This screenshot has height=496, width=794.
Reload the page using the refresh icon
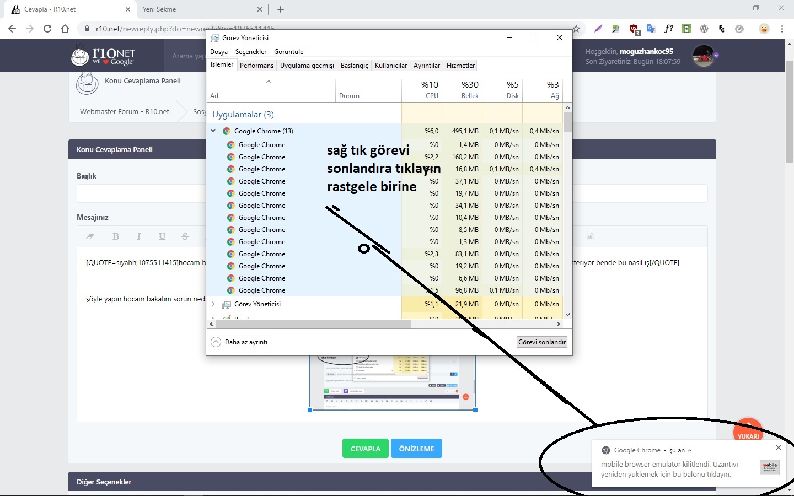[47, 29]
